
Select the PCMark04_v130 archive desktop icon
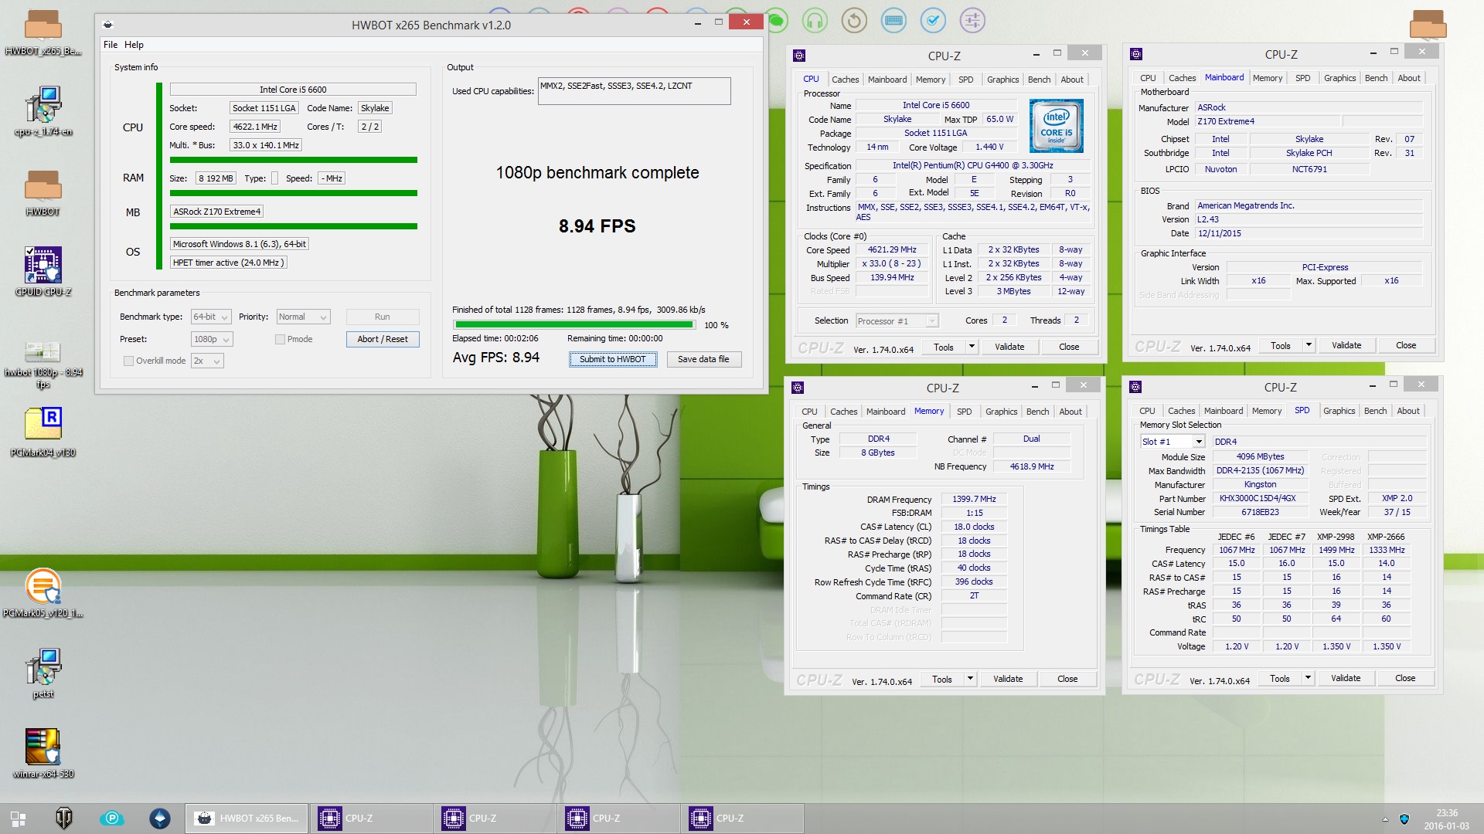coord(43,432)
